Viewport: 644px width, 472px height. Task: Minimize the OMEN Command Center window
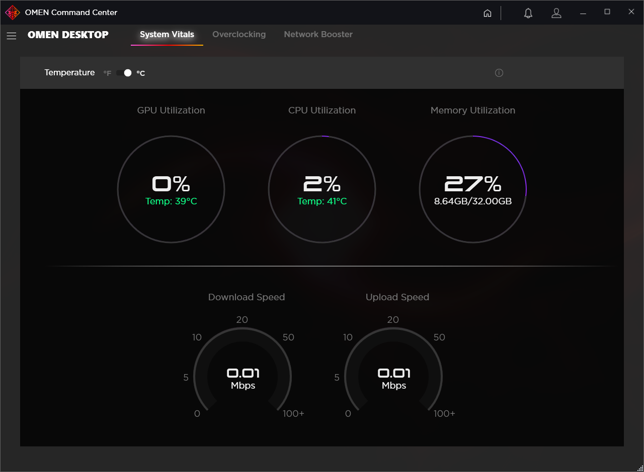(583, 13)
